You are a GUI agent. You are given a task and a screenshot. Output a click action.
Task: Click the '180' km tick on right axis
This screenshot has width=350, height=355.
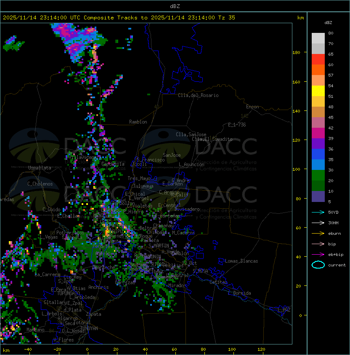click(x=296, y=53)
